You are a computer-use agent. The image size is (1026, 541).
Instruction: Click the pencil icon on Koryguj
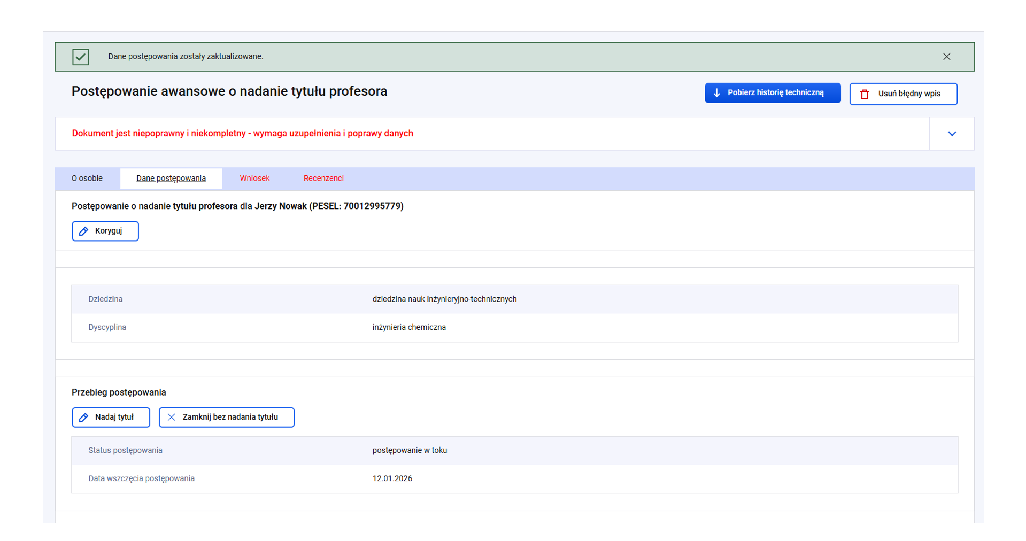point(84,231)
